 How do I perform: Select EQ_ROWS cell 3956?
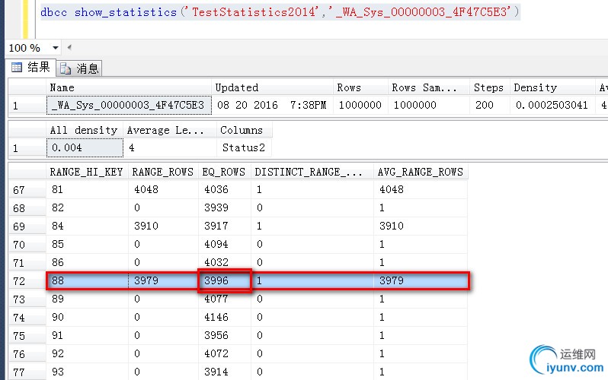(x=225, y=335)
